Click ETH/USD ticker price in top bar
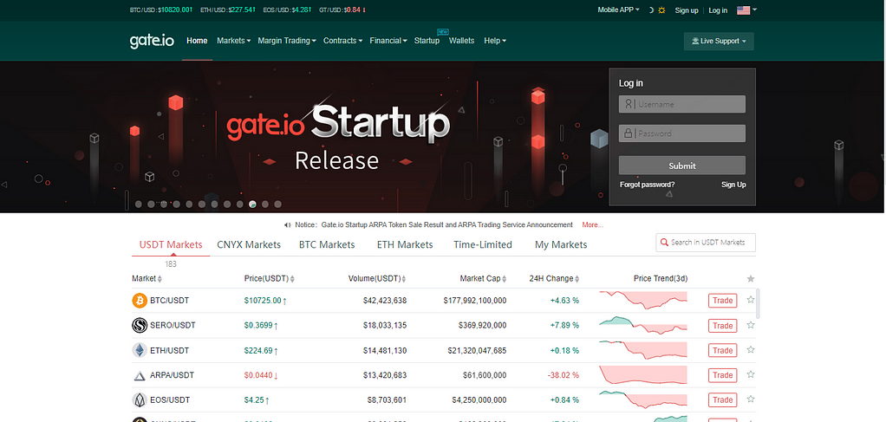This screenshot has width=886, height=422. coord(242,10)
